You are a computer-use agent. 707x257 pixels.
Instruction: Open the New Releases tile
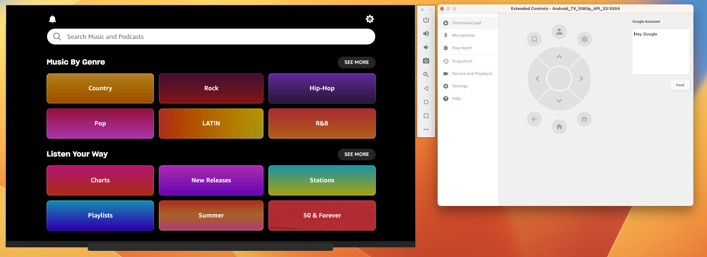(x=211, y=180)
